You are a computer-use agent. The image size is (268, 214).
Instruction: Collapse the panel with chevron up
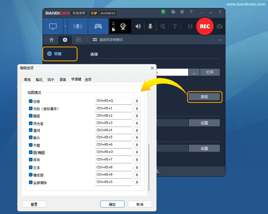point(219,40)
